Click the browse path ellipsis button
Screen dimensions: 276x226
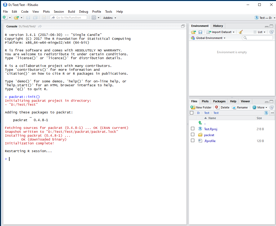pos(272,113)
